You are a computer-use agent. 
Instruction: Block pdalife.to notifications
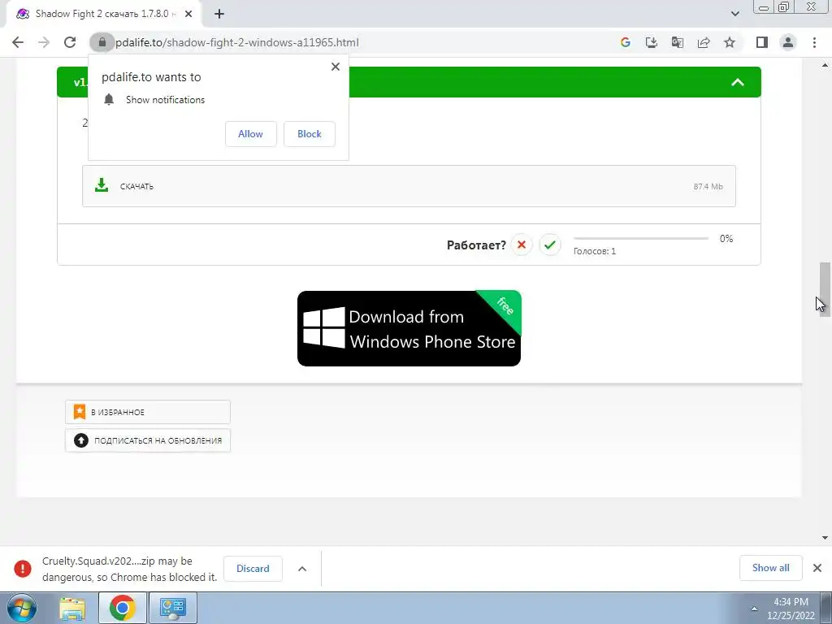click(x=310, y=134)
